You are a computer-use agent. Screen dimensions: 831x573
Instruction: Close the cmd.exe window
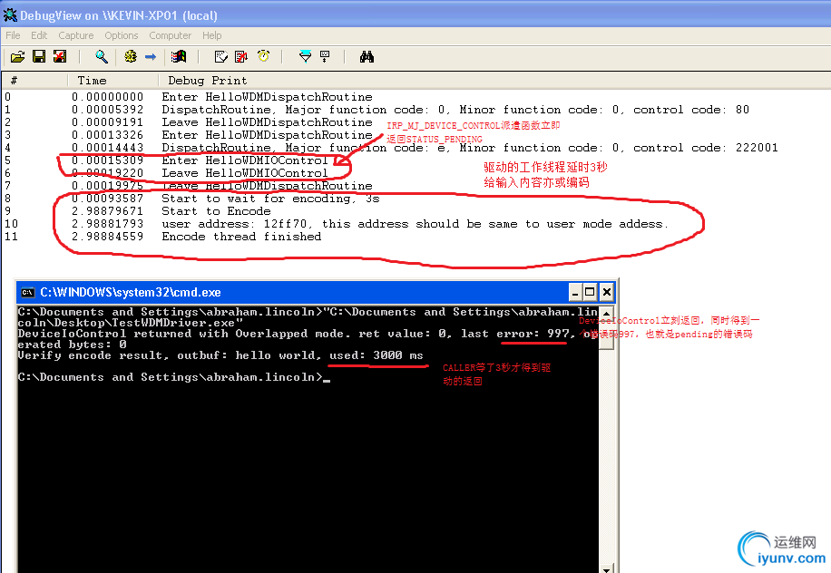click(x=607, y=292)
